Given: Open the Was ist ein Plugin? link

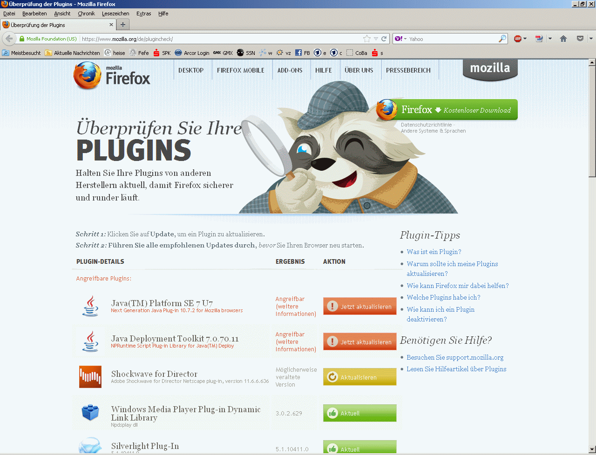Looking at the screenshot, I should click(x=434, y=252).
